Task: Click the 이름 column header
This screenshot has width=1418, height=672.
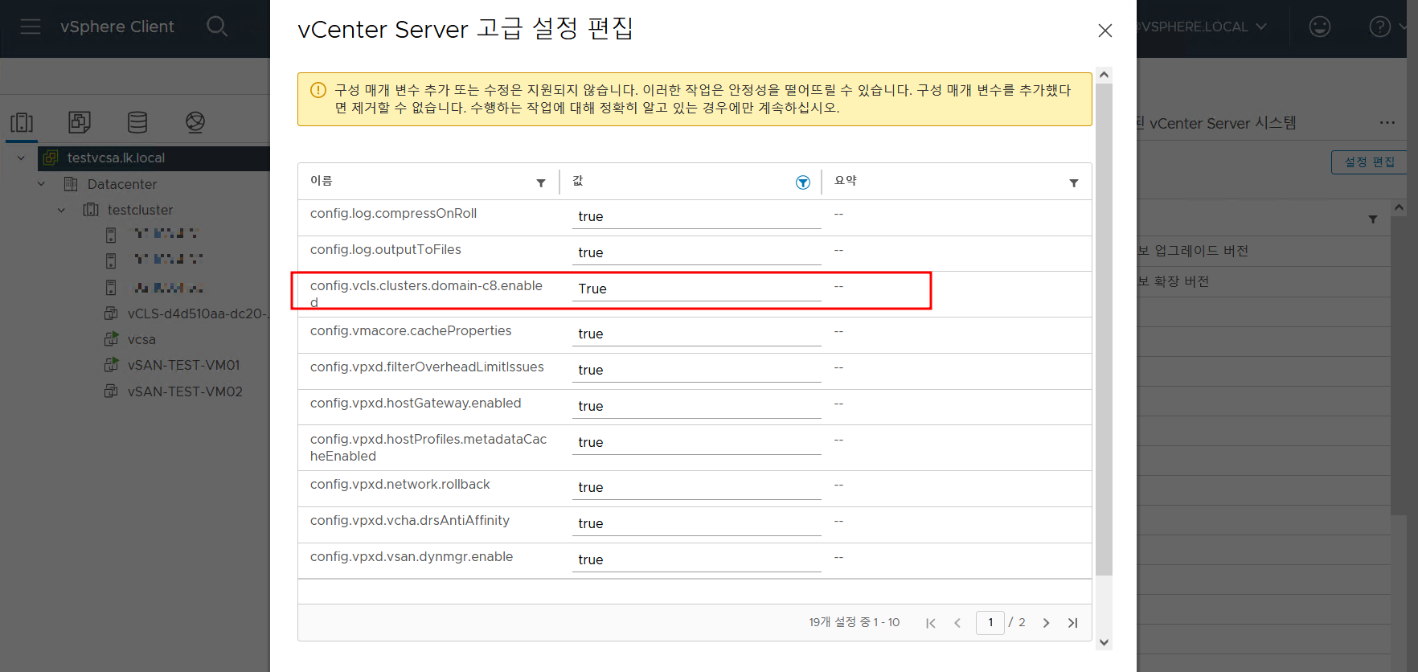Action: click(322, 181)
